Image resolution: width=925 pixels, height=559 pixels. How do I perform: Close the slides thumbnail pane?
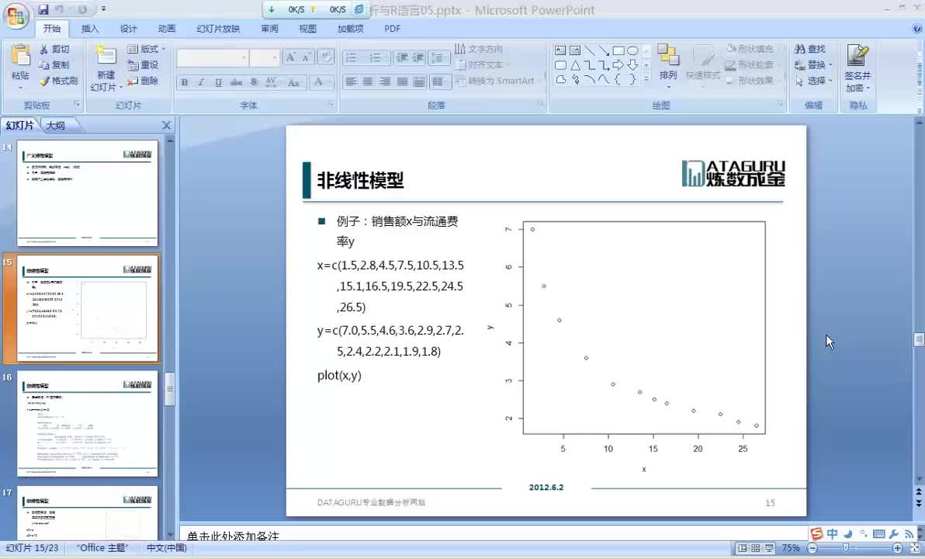point(166,125)
